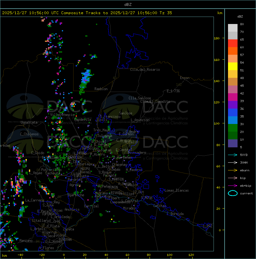Click the L_Vegas place label
Screen dimensions: 256x259
(x=36, y=173)
